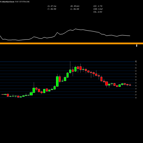Click the 71 price axis label

click(136, 65)
